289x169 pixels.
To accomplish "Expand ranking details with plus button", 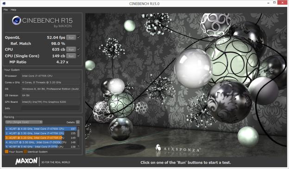I will (78, 122).
